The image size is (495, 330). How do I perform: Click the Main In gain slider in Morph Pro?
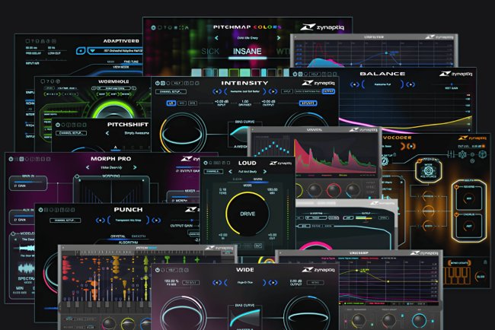27,182
